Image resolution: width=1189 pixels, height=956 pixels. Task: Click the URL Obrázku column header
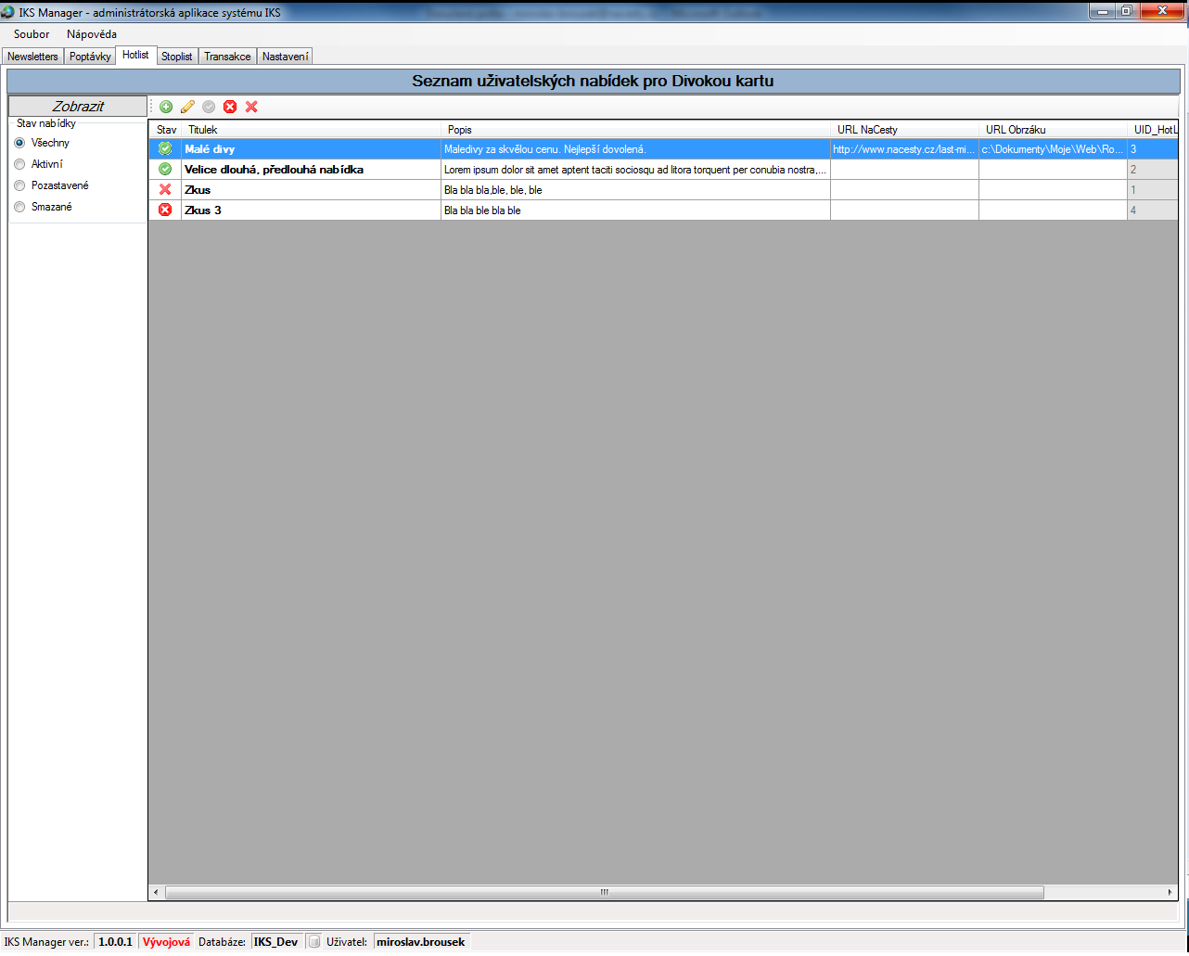1053,129
